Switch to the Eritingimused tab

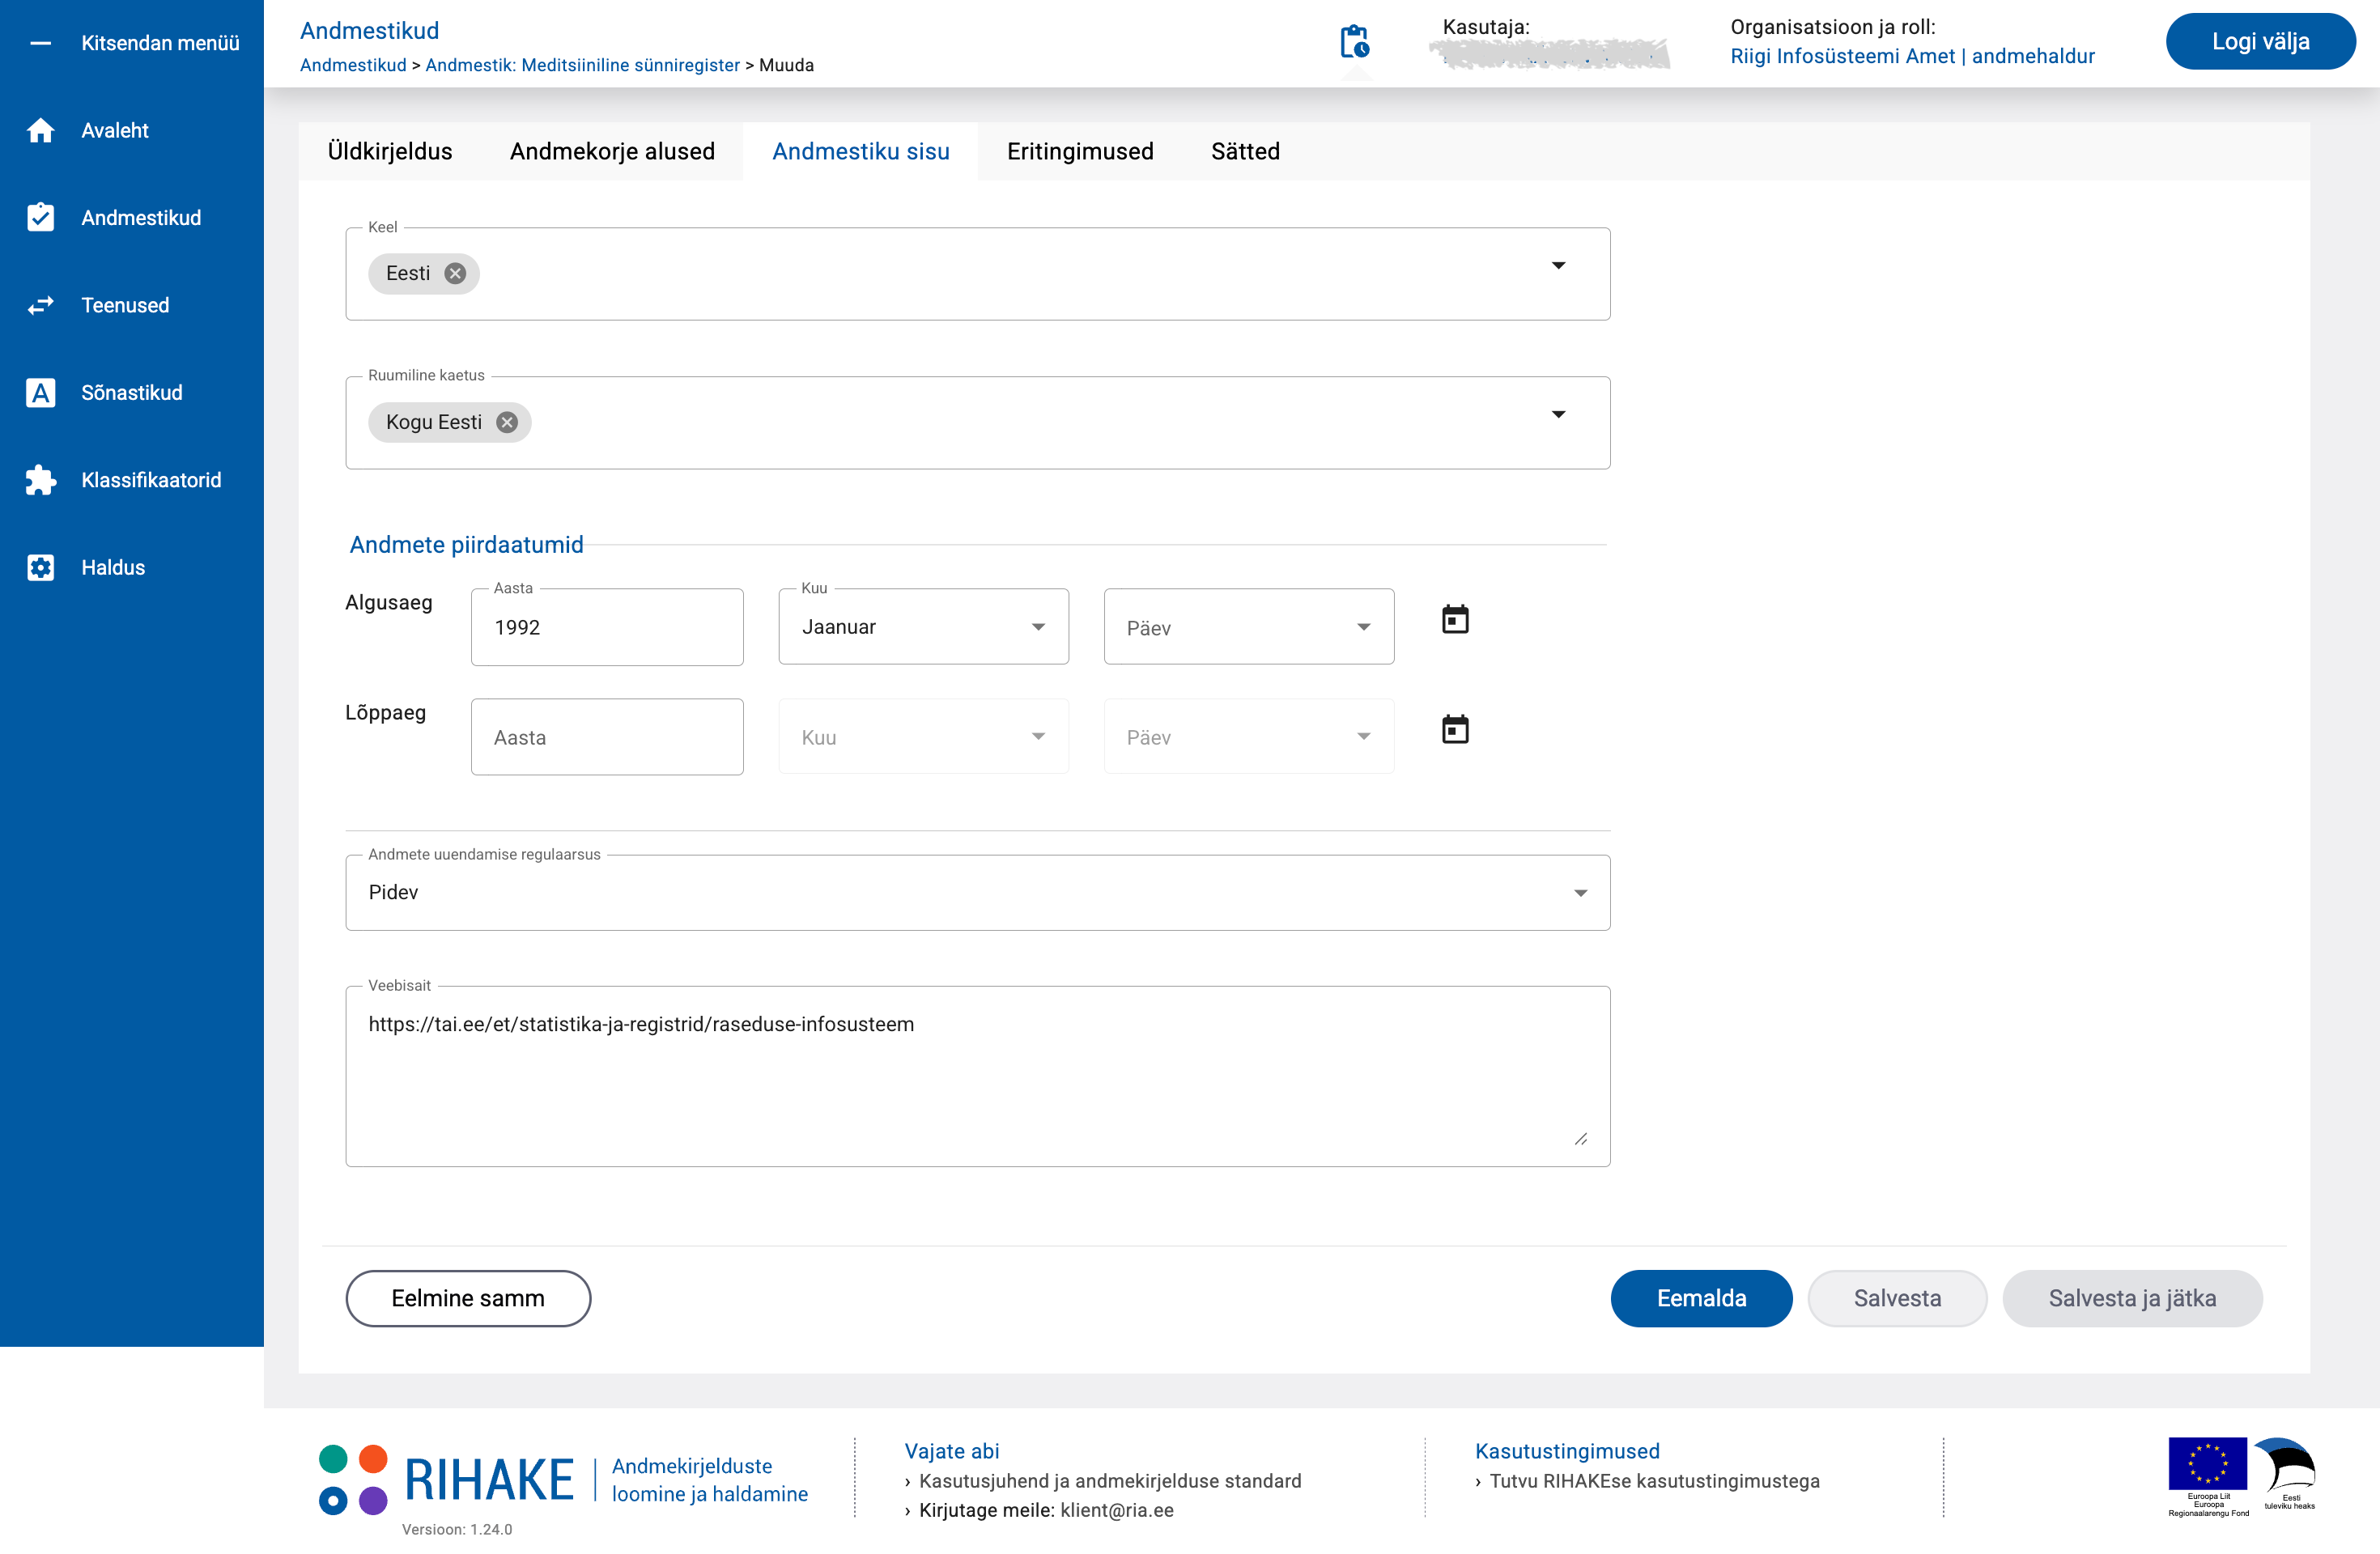1079,151
